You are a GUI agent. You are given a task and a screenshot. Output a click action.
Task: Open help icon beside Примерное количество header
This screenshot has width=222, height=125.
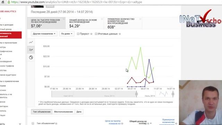coord(176,124)
